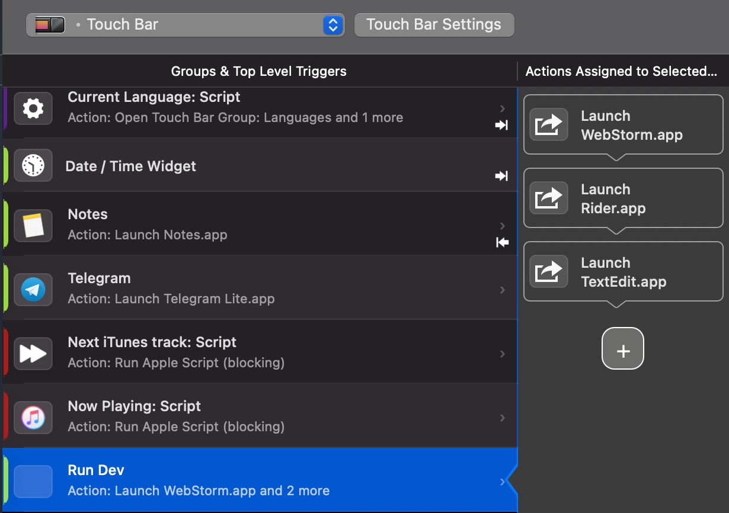Image resolution: width=729 pixels, height=513 pixels.
Task: Select the Telegram trigger title
Action: (x=99, y=278)
